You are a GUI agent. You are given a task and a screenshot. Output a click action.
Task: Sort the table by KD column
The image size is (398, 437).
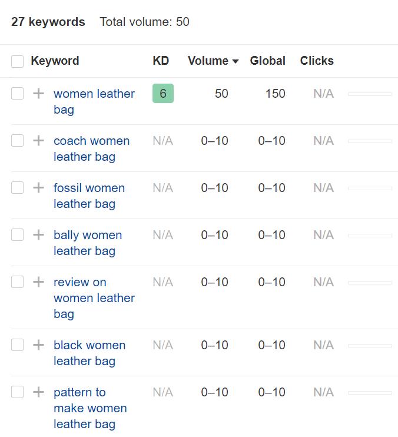tap(161, 61)
